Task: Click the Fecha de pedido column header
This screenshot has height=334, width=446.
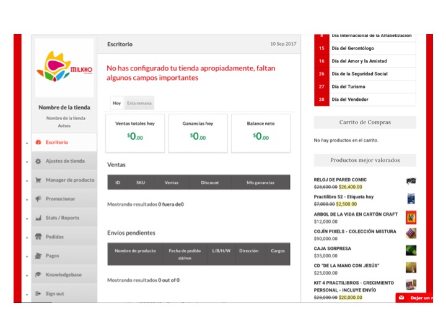Action: [185, 254]
